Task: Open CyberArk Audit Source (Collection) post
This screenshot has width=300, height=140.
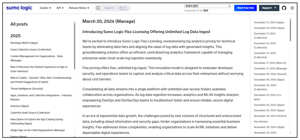Action: pos(30,113)
